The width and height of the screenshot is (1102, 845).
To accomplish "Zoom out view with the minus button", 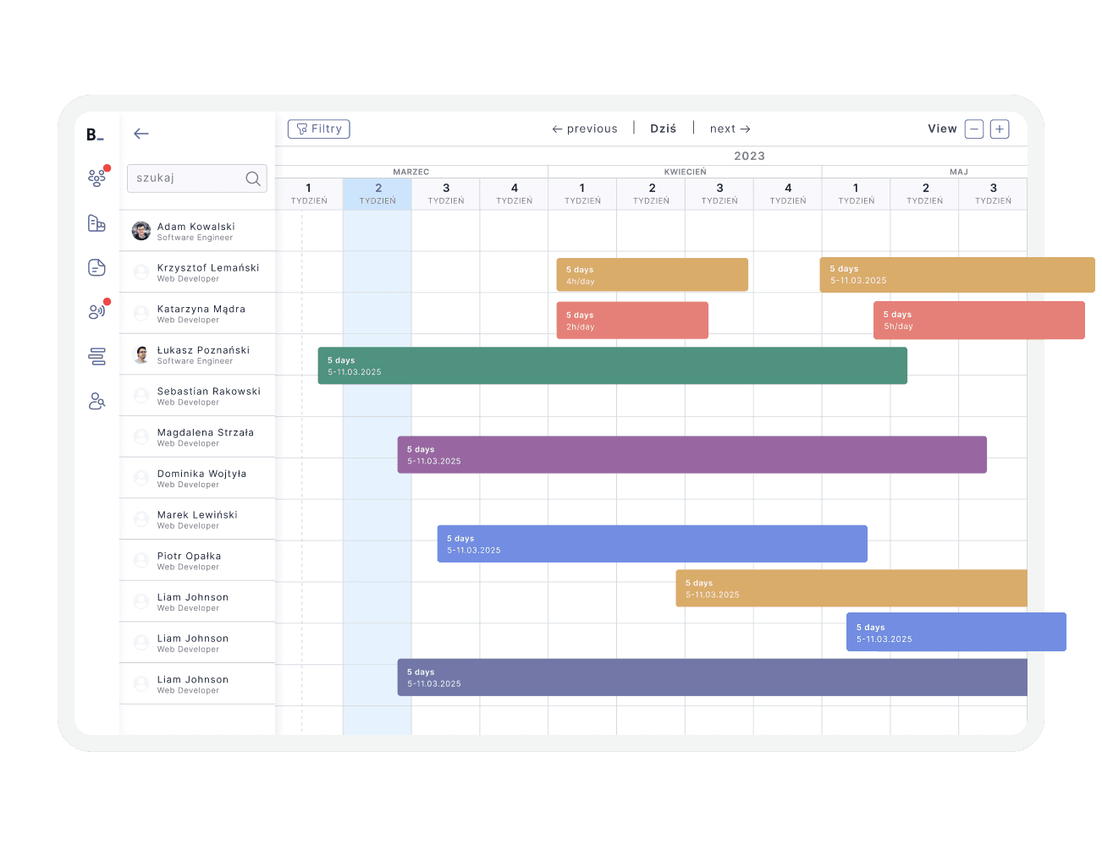I will pos(974,129).
